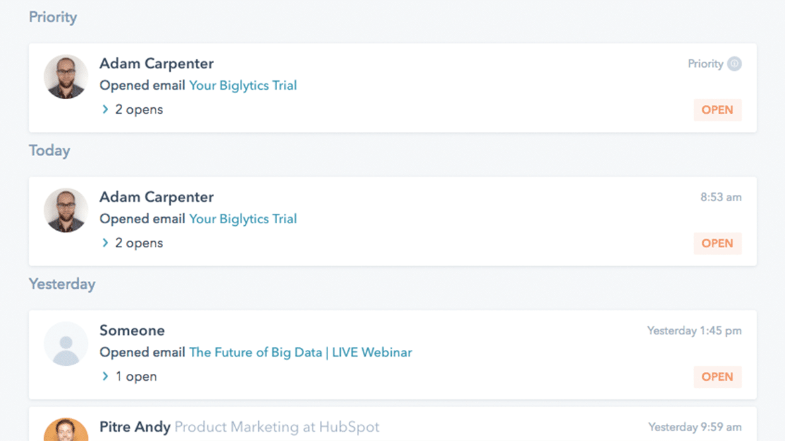The image size is (785, 441).
Task: Click OPEN in the Today section
Action: (717, 243)
